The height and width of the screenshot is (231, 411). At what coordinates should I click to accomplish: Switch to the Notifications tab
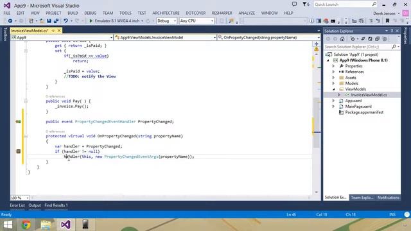tap(388, 198)
